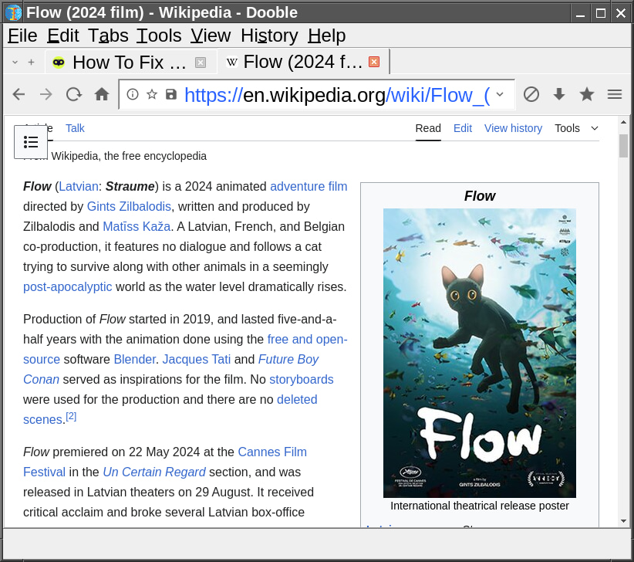Switch to the How To Fix tab
The width and height of the screenshot is (634, 562).
pyautogui.click(x=128, y=62)
